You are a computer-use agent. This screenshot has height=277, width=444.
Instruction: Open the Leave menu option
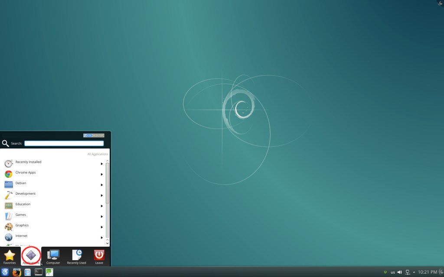(x=99, y=256)
